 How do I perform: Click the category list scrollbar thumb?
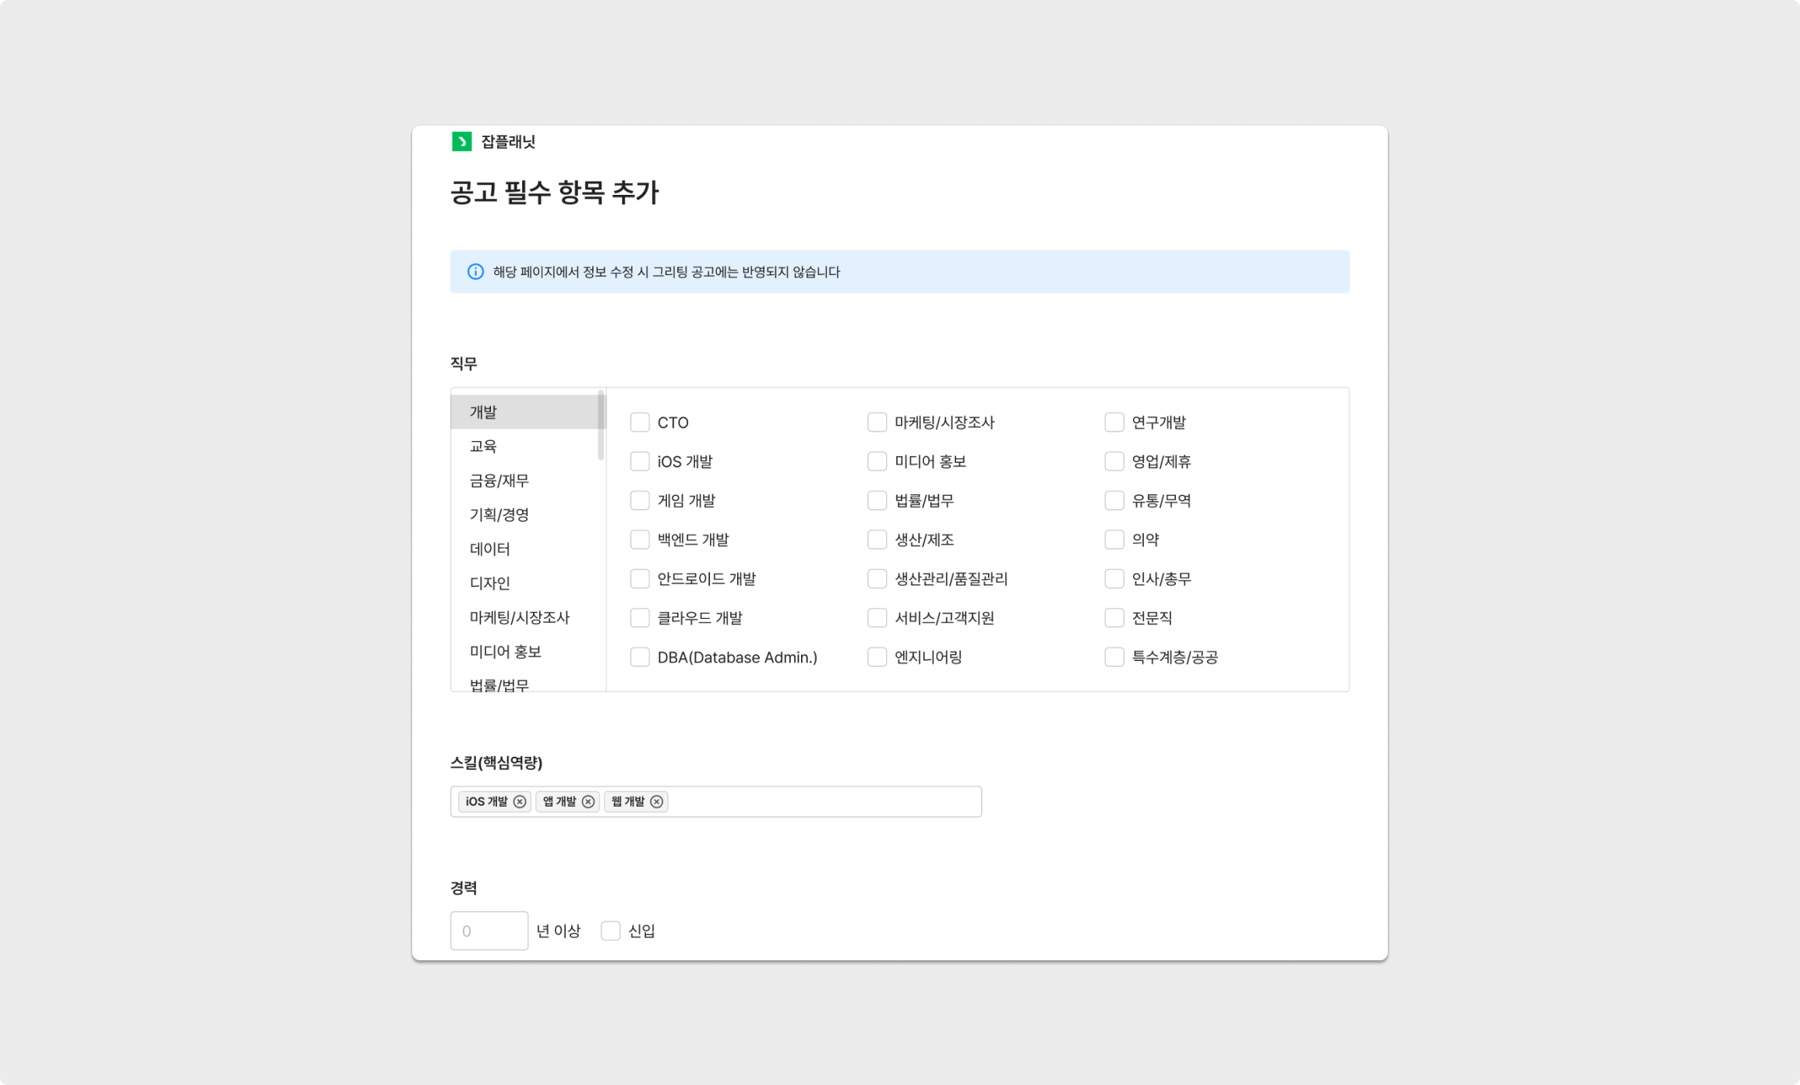[601, 426]
